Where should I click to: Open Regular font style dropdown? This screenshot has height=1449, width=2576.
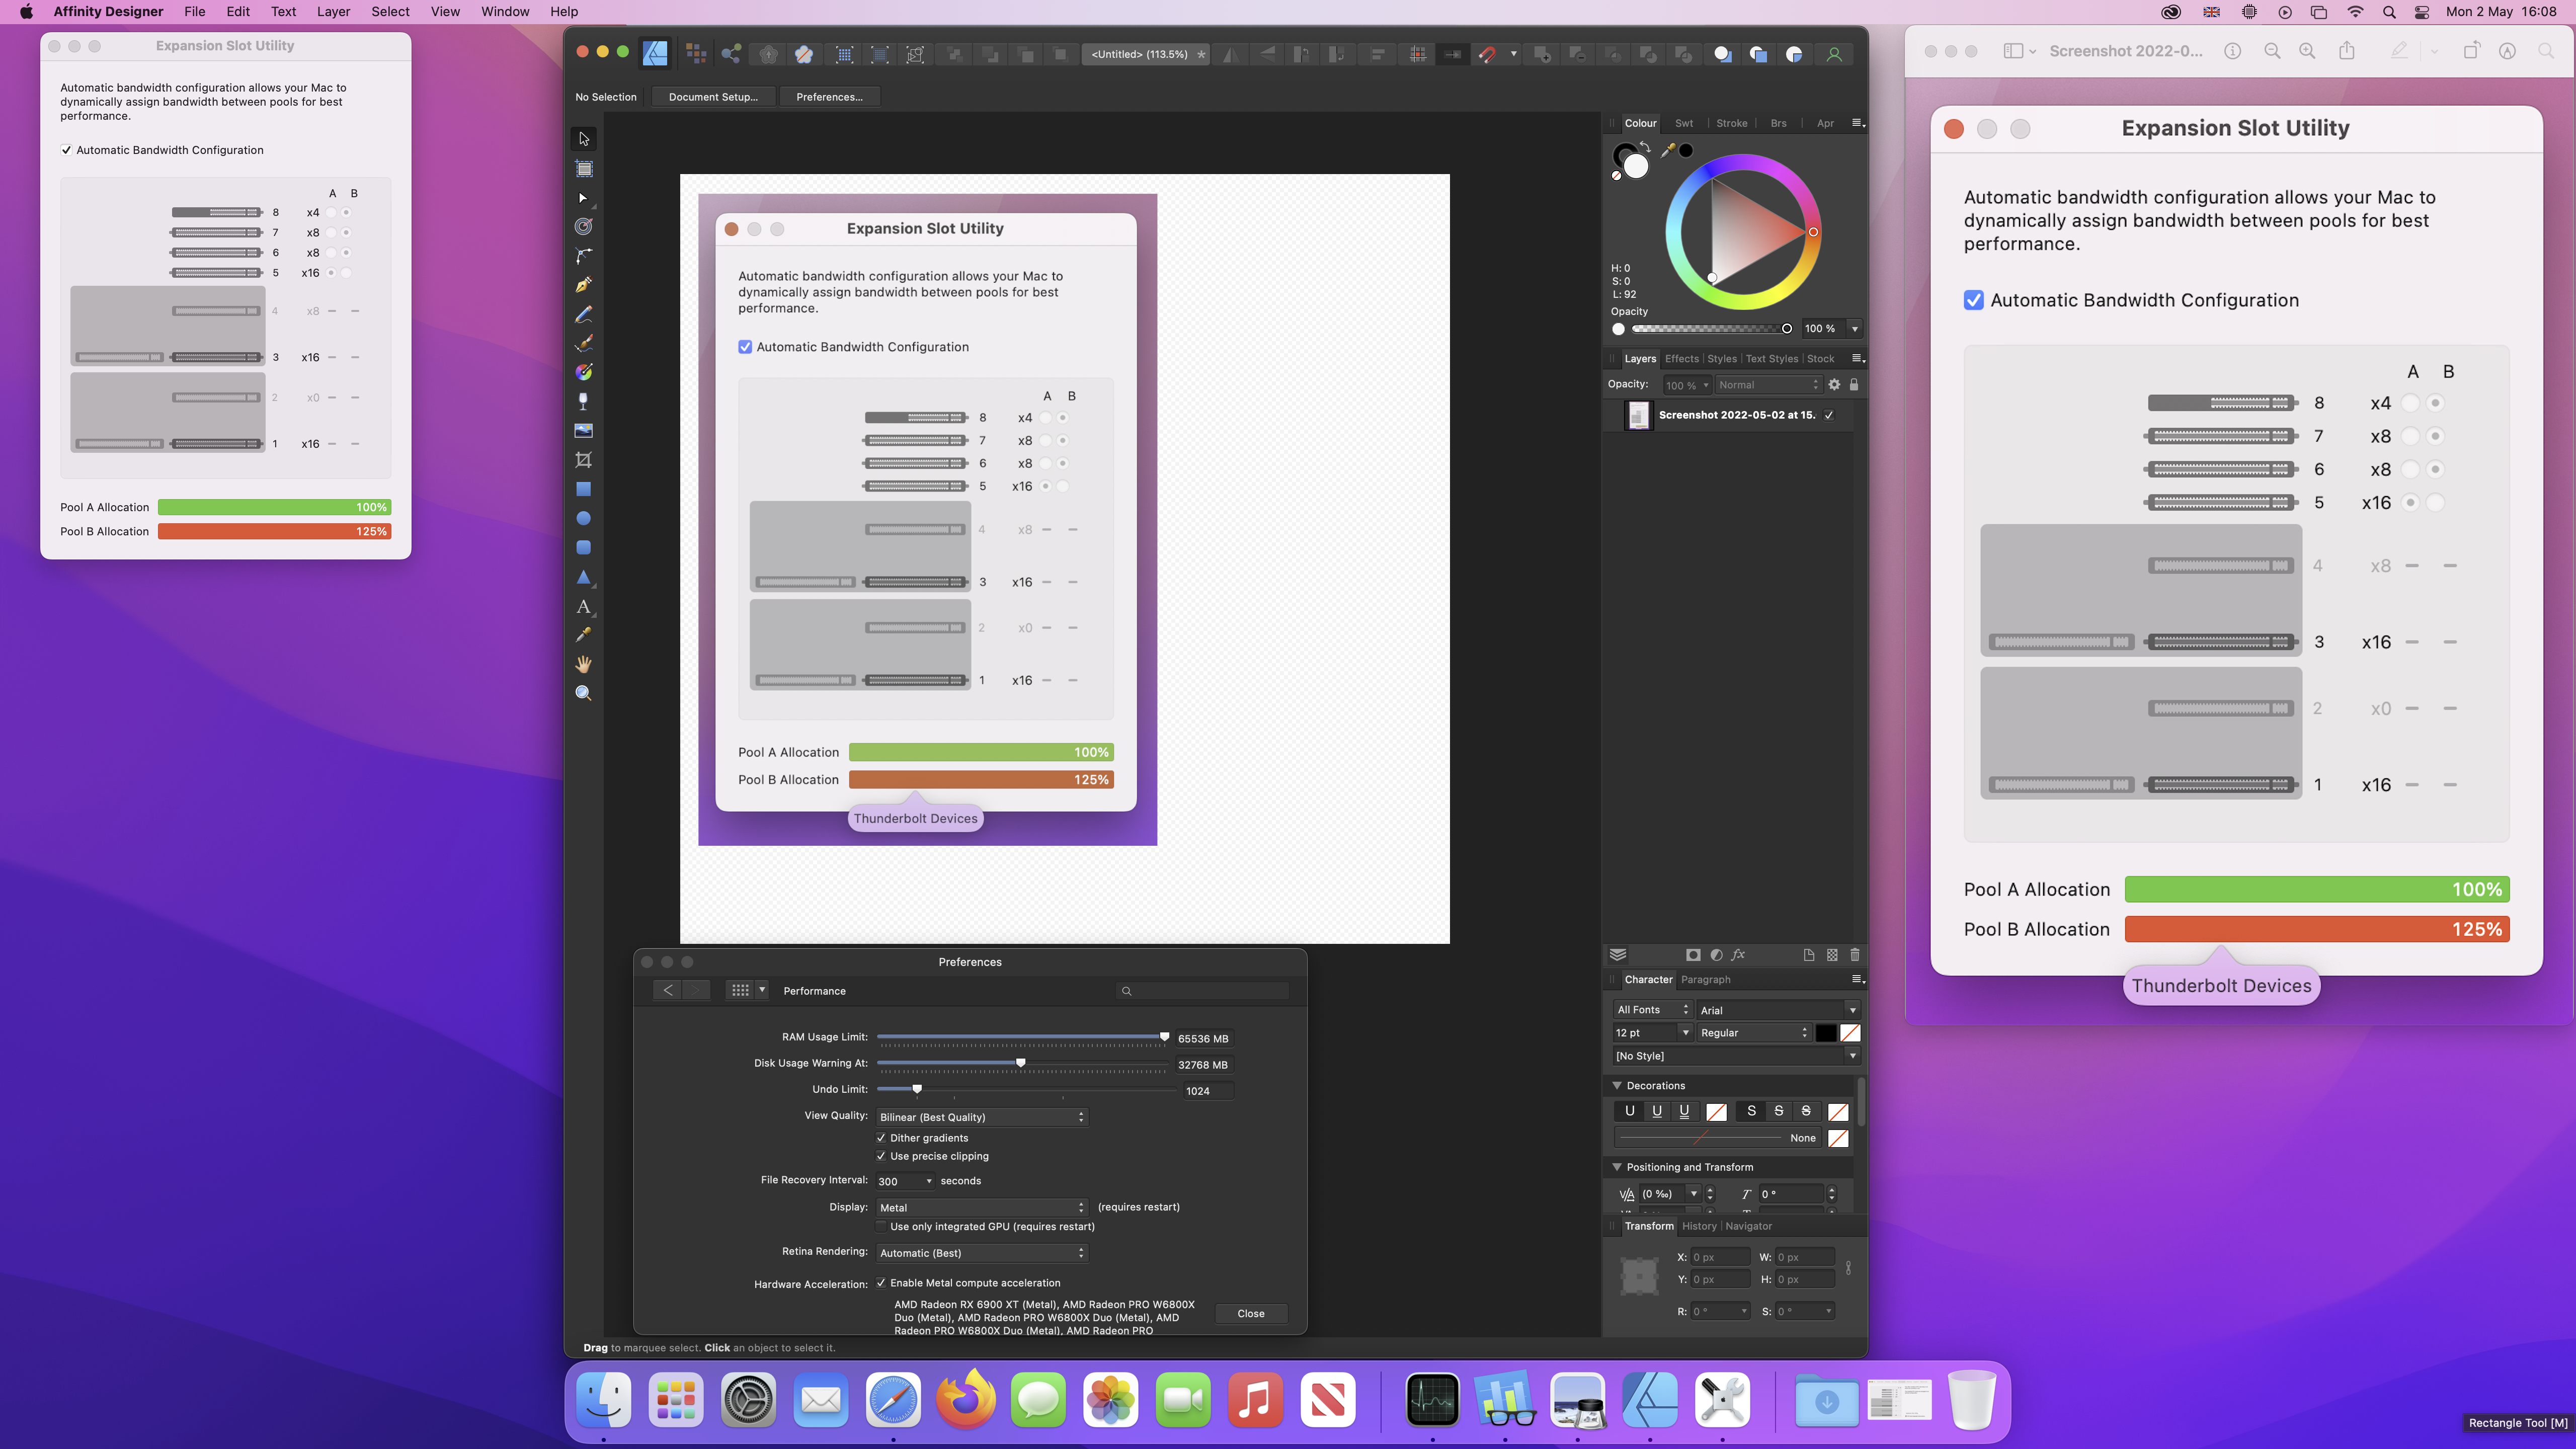tap(1754, 1033)
